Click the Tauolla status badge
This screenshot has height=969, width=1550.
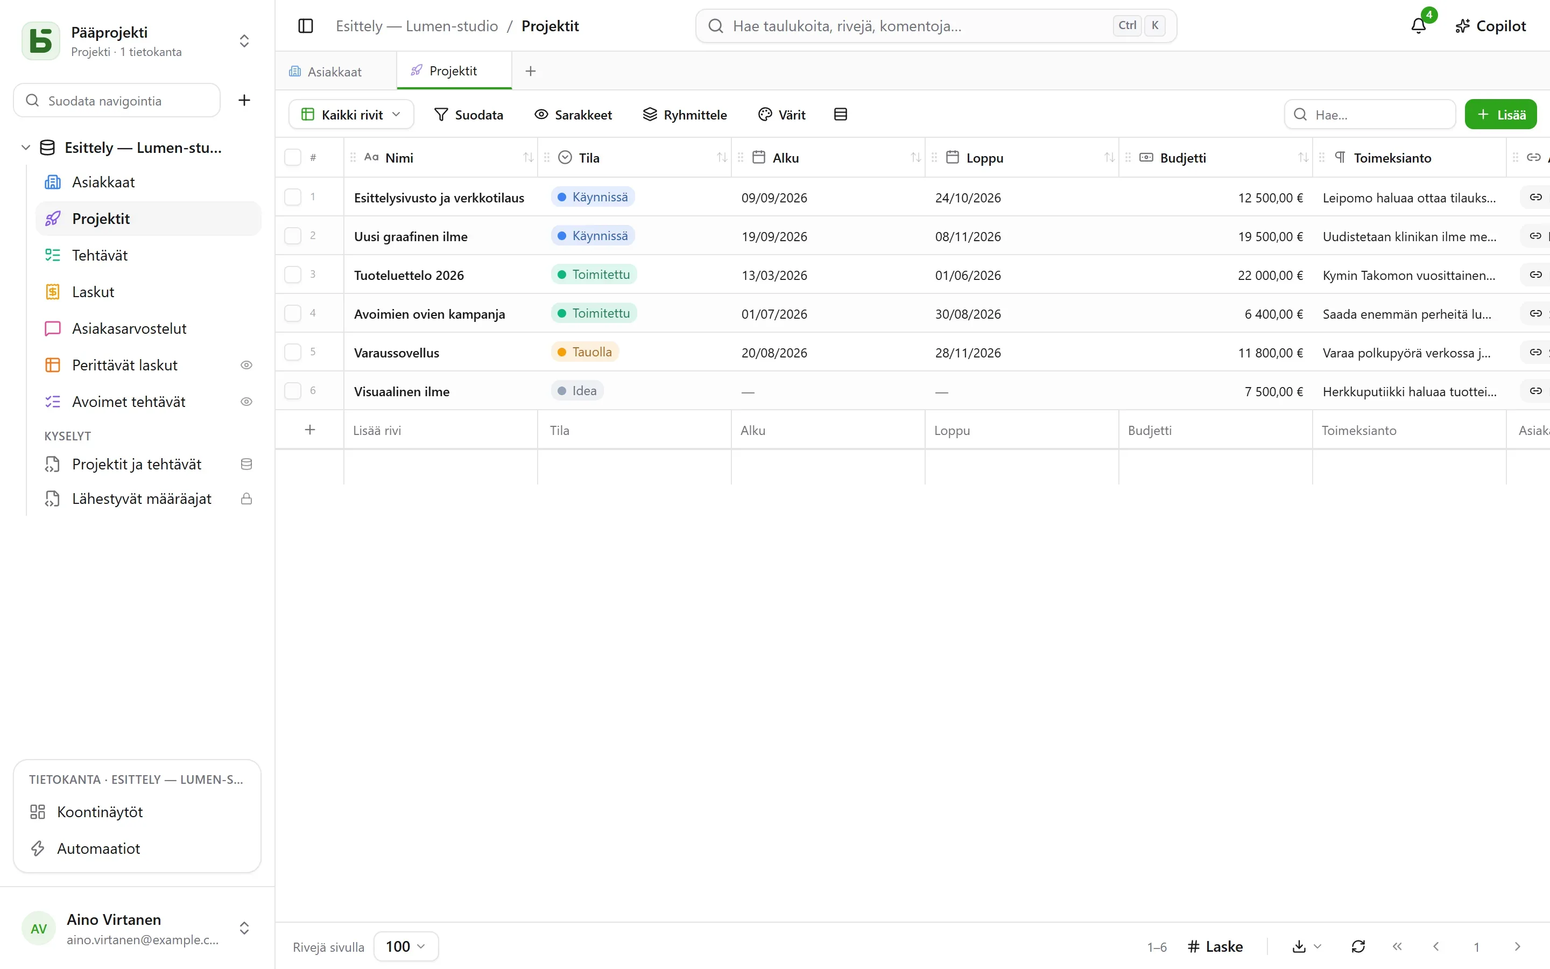click(x=585, y=352)
